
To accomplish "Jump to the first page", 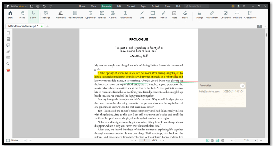I will coord(132,140).
